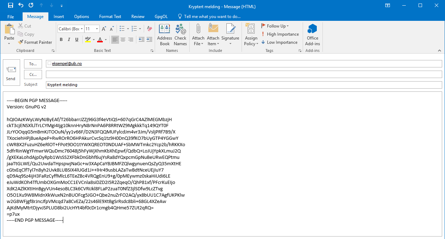The width and height of the screenshot is (445, 239).
Task: Click the red font color swatch
Action: tap(100, 40)
